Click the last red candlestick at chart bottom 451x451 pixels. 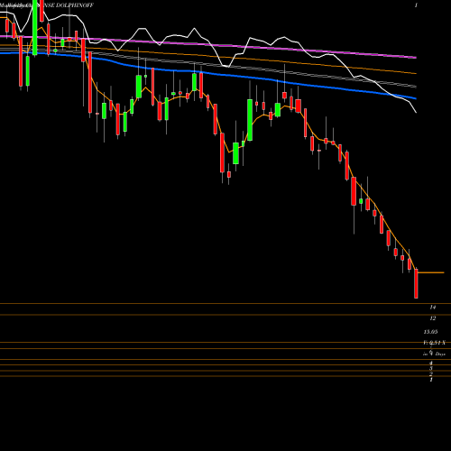click(416, 283)
